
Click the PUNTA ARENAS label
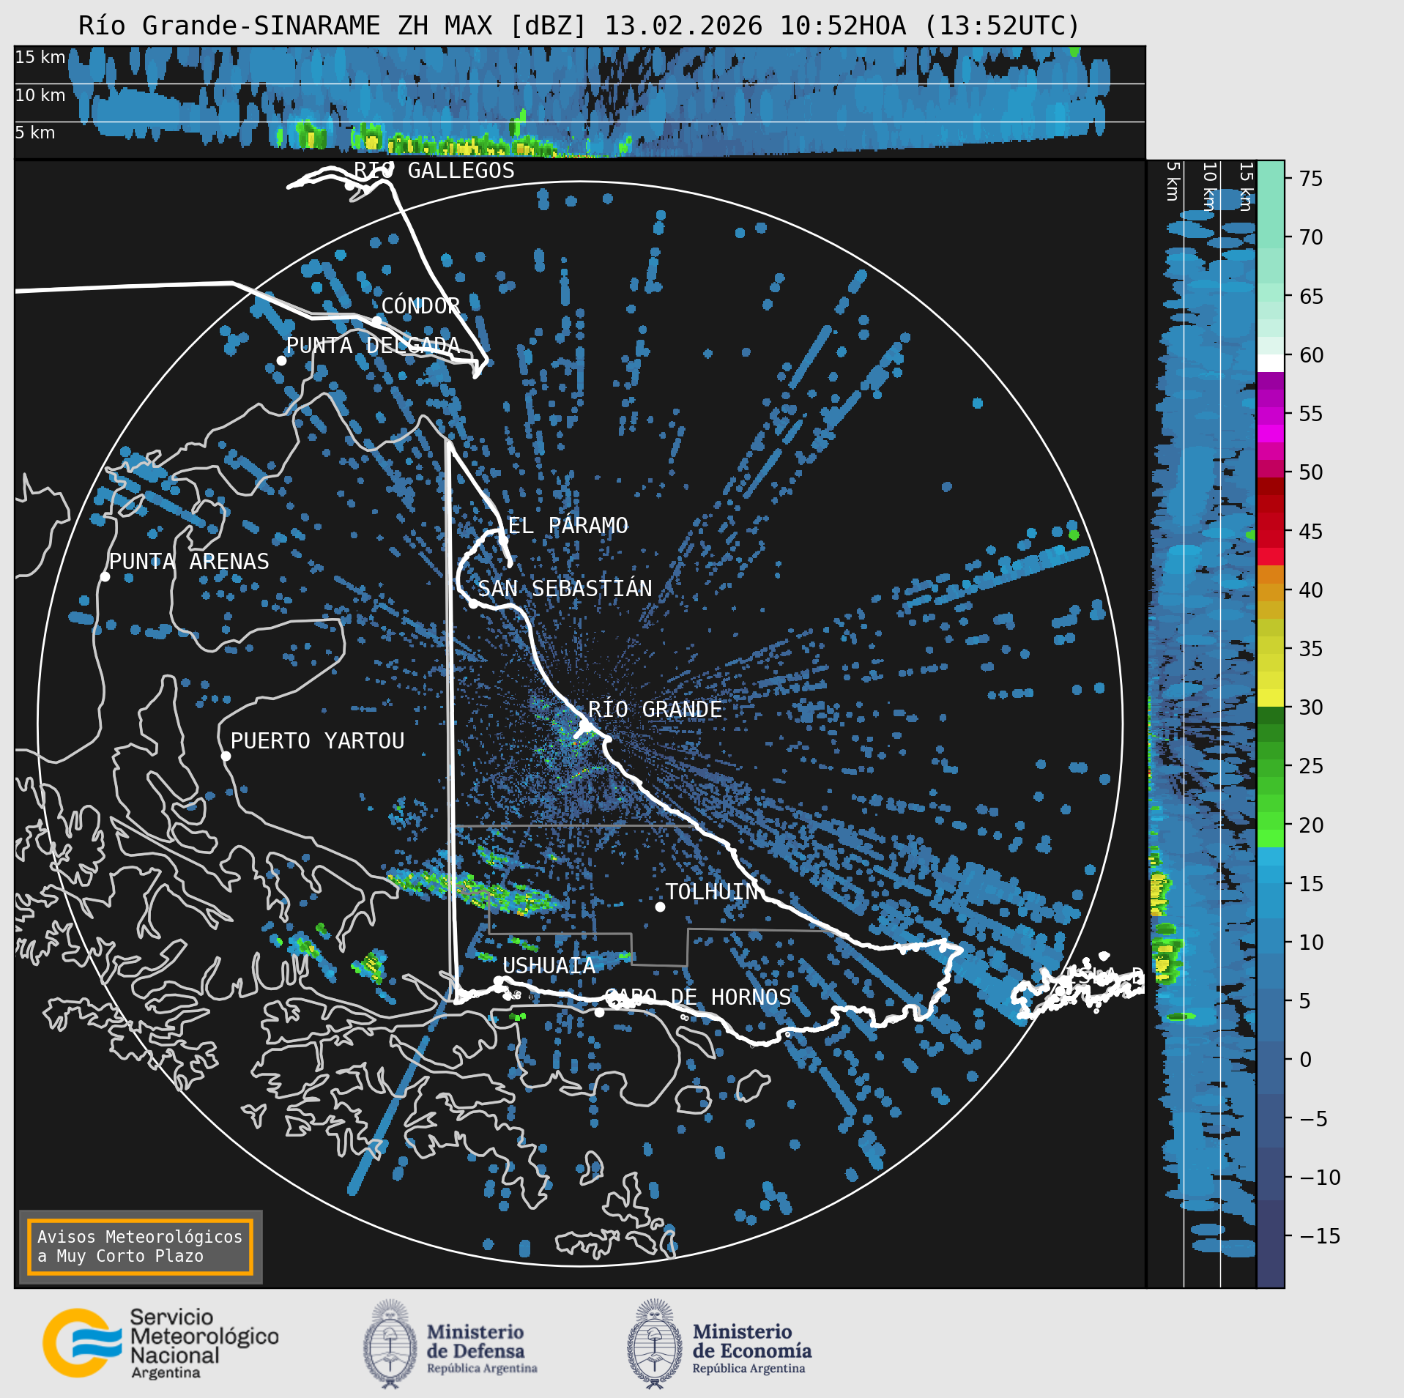point(189,562)
